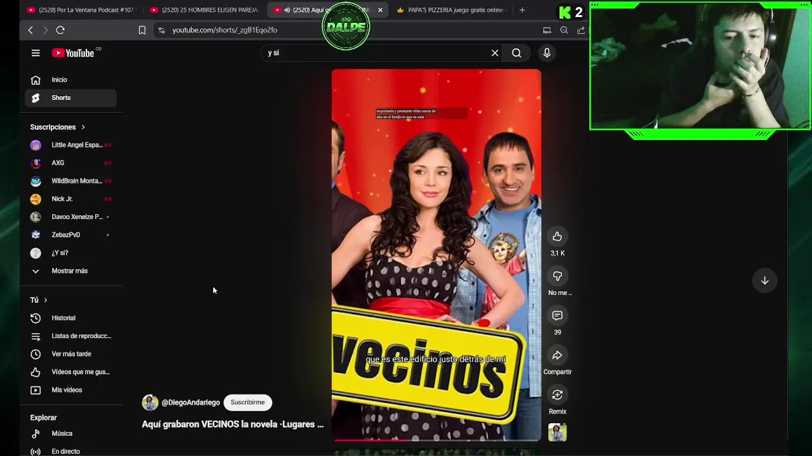Open a new browser tab
This screenshot has width=812, height=456.
coord(522,10)
